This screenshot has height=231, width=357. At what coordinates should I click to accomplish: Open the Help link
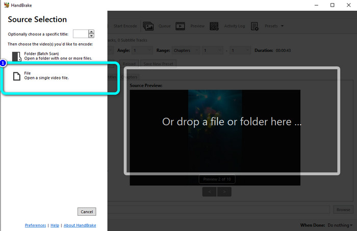pyautogui.click(x=55, y=225)
